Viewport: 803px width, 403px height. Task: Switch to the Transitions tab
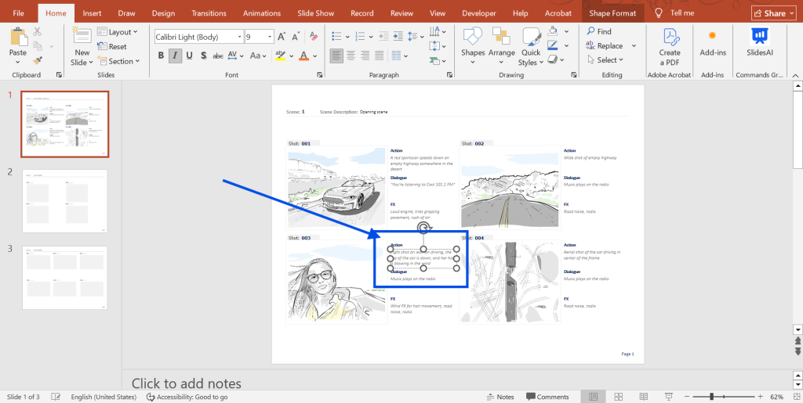click(209, 13)
